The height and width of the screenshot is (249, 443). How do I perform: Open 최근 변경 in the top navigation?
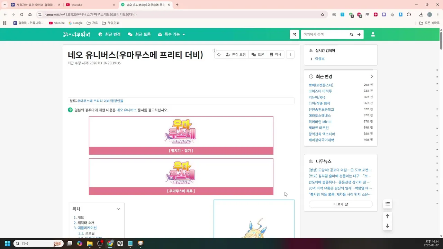pos(109,34)
